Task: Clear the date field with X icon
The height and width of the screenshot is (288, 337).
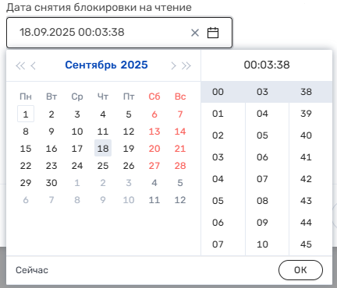Action: pyautogui.click(x=195, y=33)
